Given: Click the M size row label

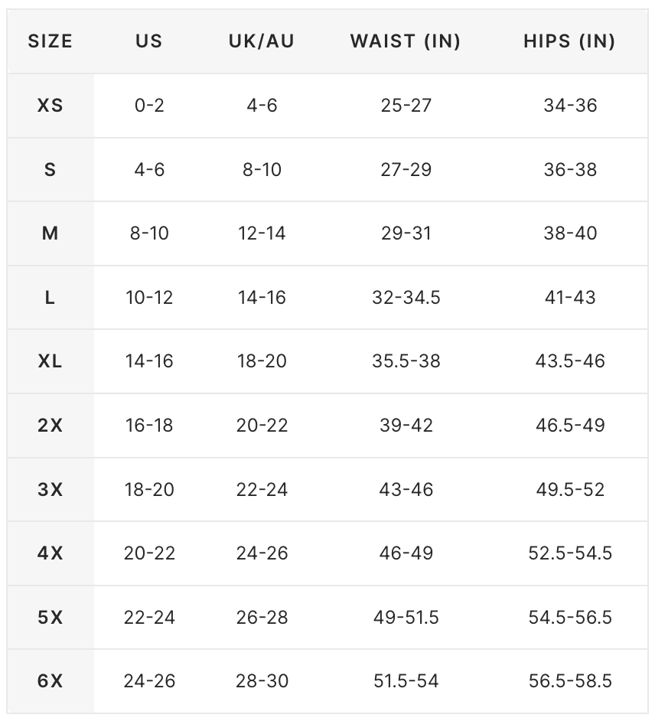Looking at the screenshot, I should 51,233.
